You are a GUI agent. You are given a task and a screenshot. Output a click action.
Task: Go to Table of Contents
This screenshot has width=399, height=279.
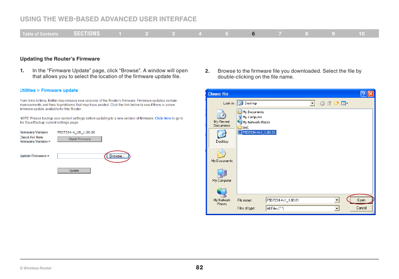pyautogui.click(x=40, y=34)
